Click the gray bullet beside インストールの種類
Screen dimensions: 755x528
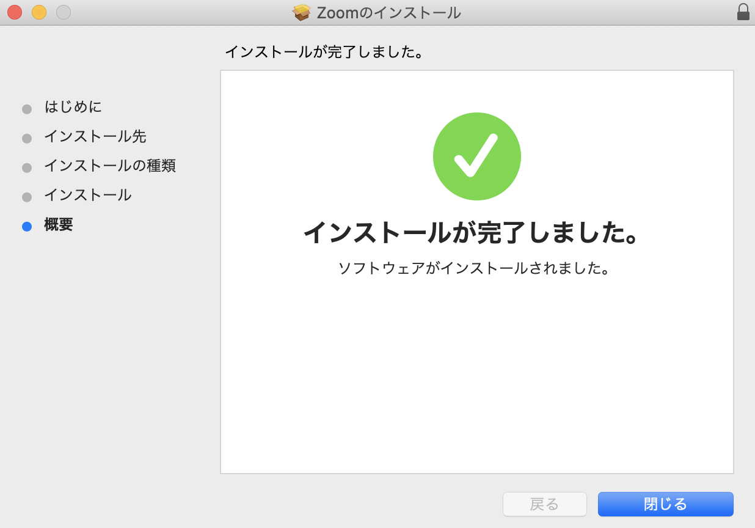click(x=27, y=168)
